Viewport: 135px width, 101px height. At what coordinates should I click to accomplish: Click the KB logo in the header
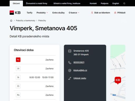15,13
